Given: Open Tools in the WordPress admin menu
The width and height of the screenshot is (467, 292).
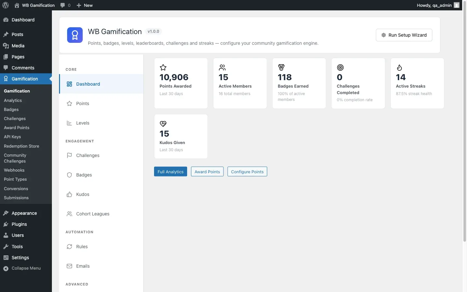Looking at the screenshot, I should pos(26,247).
